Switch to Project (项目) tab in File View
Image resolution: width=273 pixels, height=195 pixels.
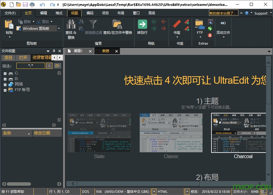coord(8,58)
